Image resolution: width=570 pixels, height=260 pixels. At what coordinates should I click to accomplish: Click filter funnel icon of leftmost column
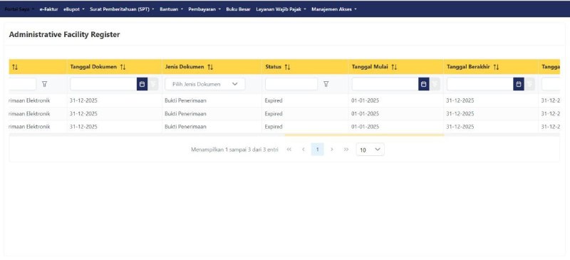(x=44, y=84)
